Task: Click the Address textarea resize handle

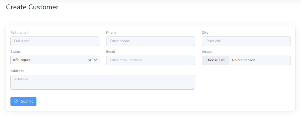Action: 193,88
